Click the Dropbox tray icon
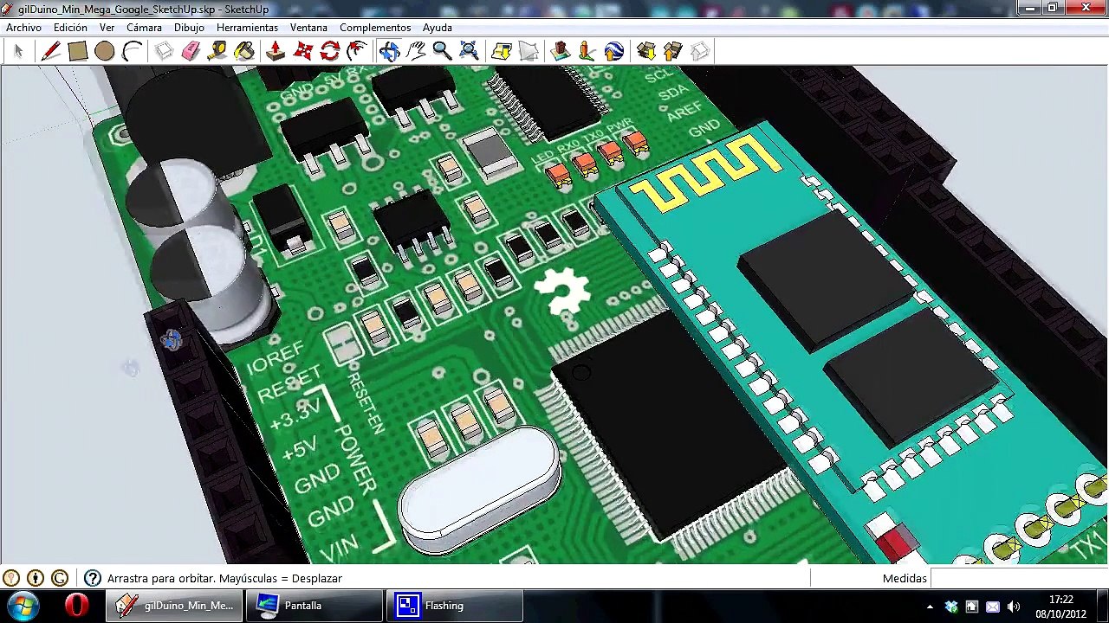 coord(951,607)
